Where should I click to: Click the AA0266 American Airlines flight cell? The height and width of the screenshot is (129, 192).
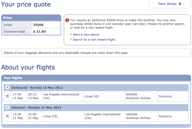[141, 116]
